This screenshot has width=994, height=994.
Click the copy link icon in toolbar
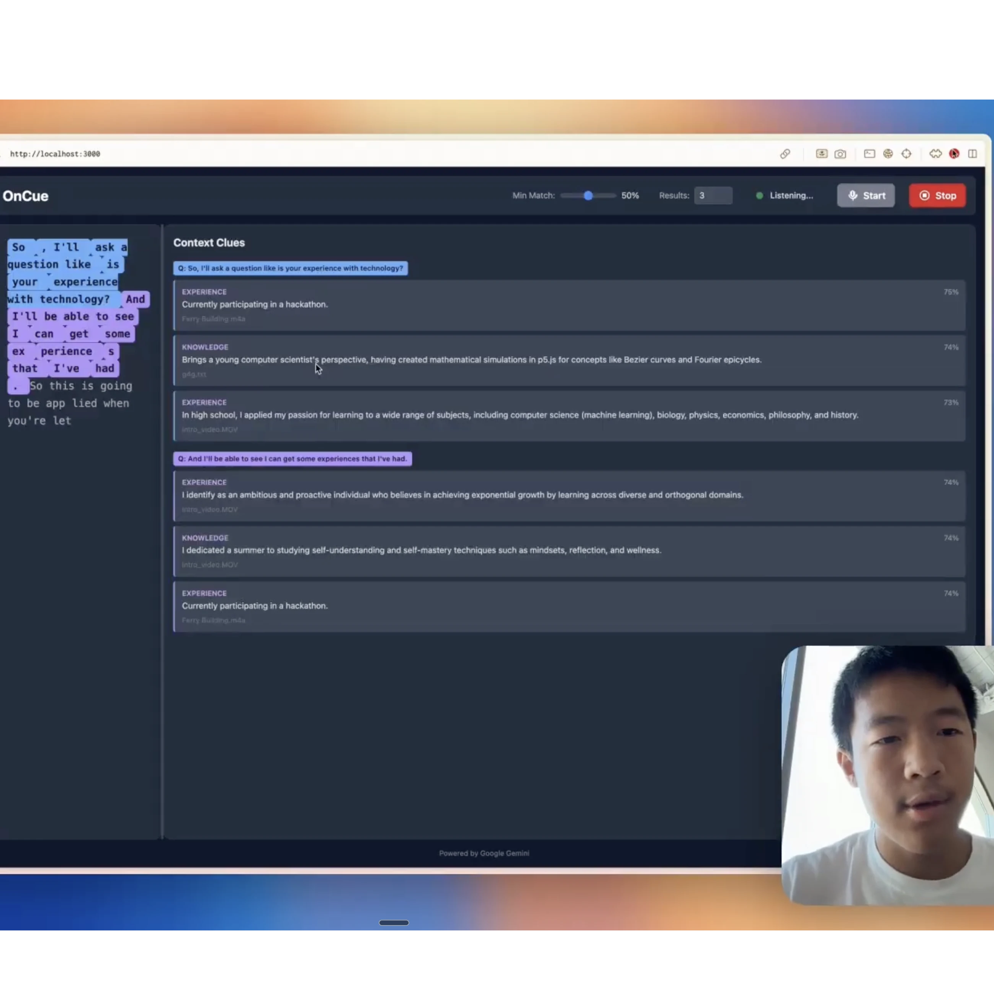pyautogui.click(x=785, y=154)
